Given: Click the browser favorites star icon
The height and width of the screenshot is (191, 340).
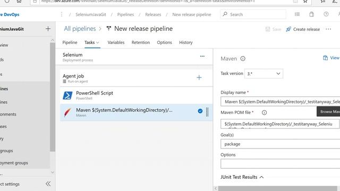Looking at the screenshot, I should [x=305, y=1].
